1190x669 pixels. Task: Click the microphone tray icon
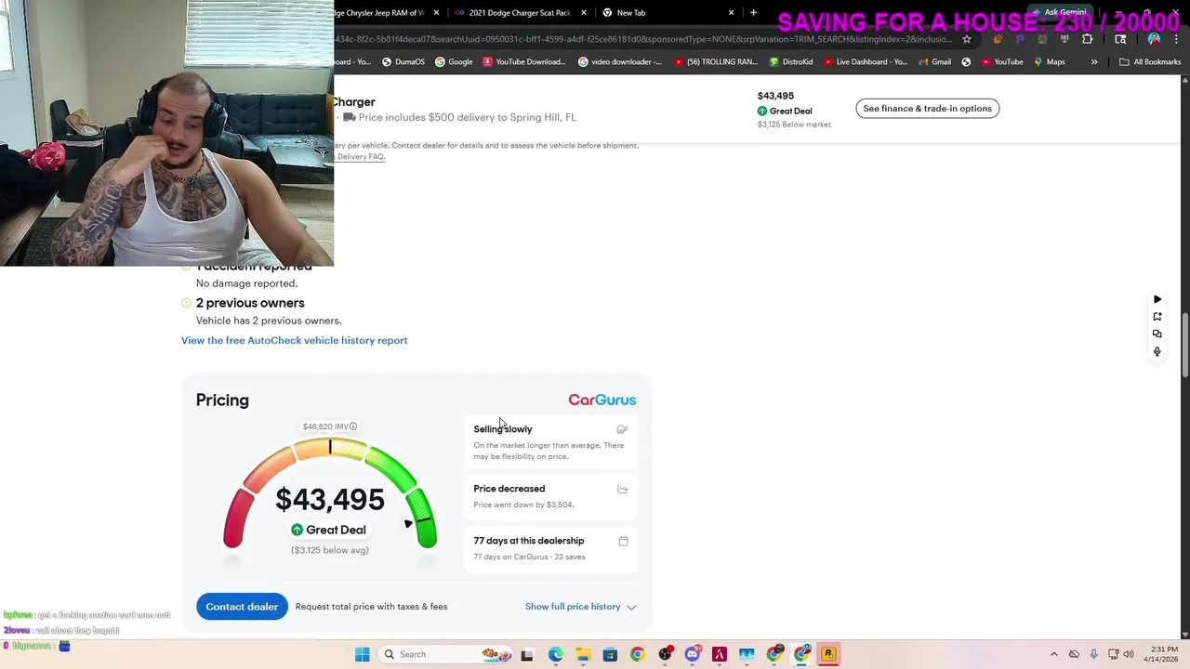(x=1093, y=654)
